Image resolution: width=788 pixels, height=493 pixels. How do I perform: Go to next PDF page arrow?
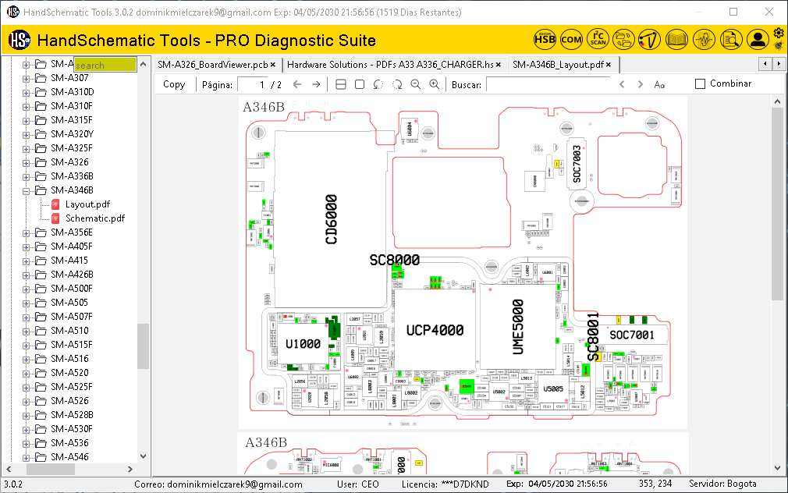click(316, 84)
